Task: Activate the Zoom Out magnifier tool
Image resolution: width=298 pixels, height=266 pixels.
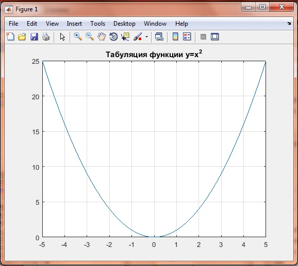Action: coord(90,37)
